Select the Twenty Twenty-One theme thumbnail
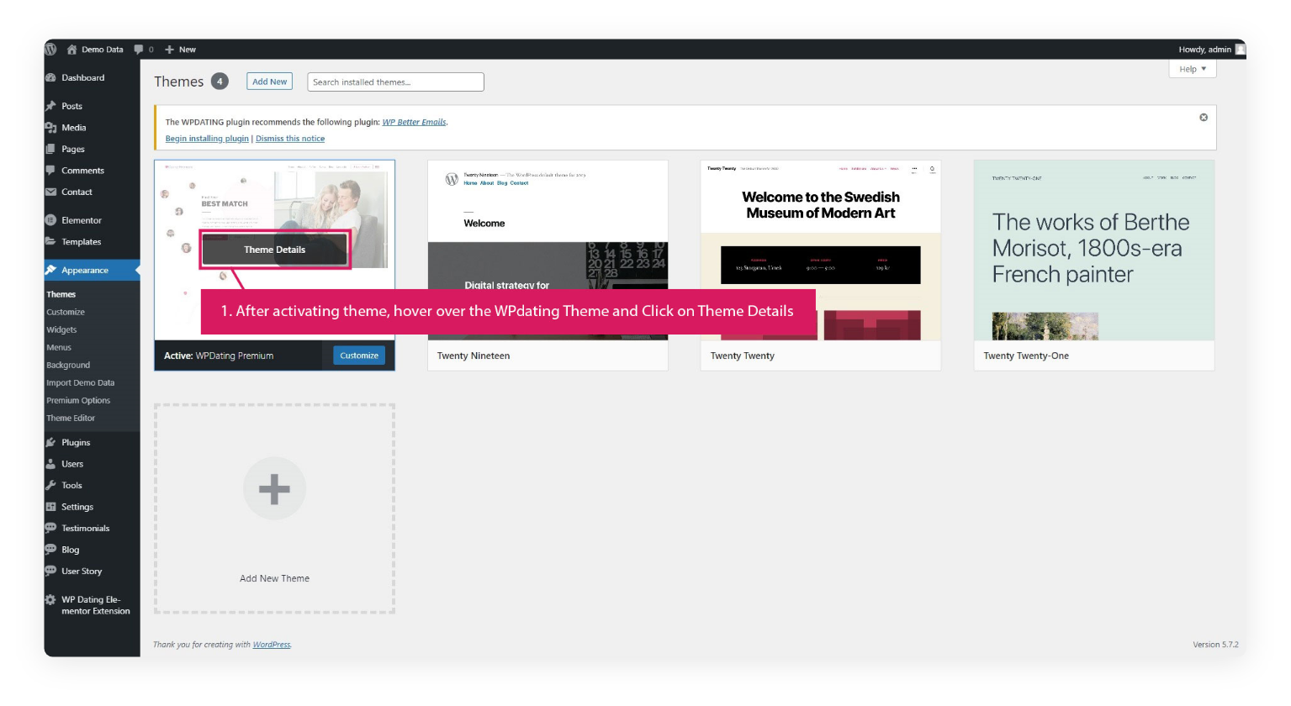 1094,250
